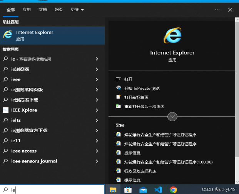Viewport: 239px width, 194px height.
Task: Open 行政区划选择列表 frequent page
Action: point(140,171)
